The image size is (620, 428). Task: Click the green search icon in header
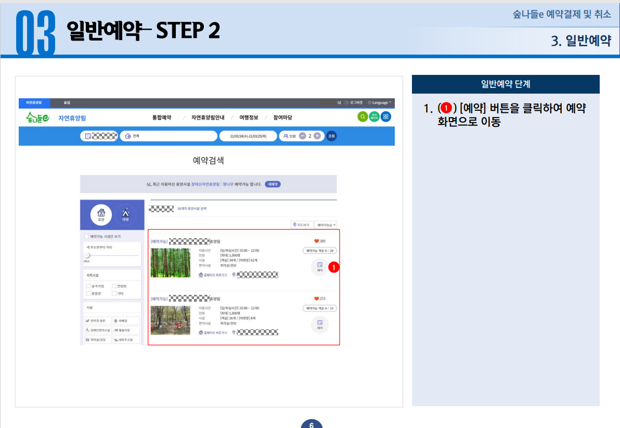pyautogui.click(x=362, y=117)
